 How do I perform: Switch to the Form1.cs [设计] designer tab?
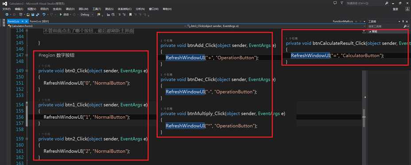[39, 22]
